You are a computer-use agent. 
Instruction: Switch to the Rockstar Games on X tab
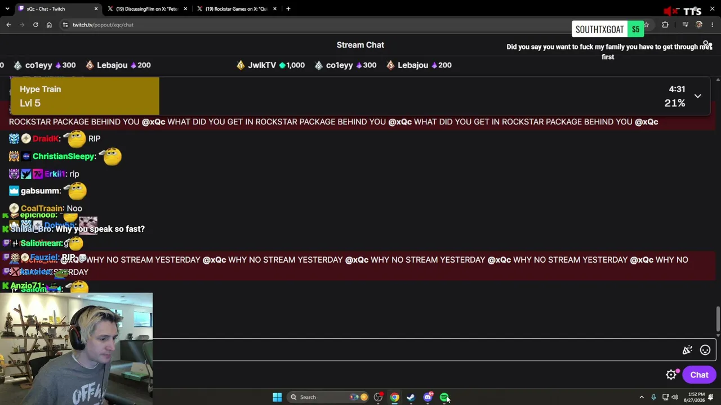pos(237,9)
